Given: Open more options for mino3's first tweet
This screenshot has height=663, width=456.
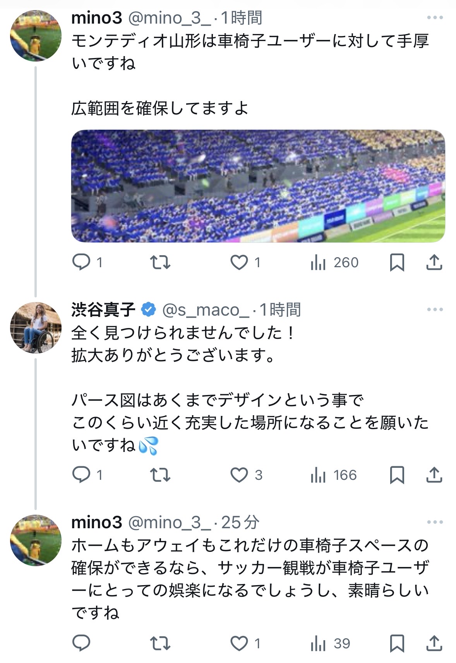Looking at the screenshot, I should point(435,18).
